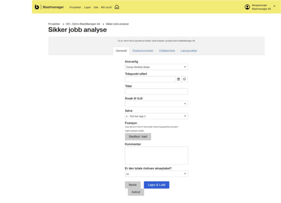
Task: Switch to the Risikomomenter tab
Action: tap(143, 51)
